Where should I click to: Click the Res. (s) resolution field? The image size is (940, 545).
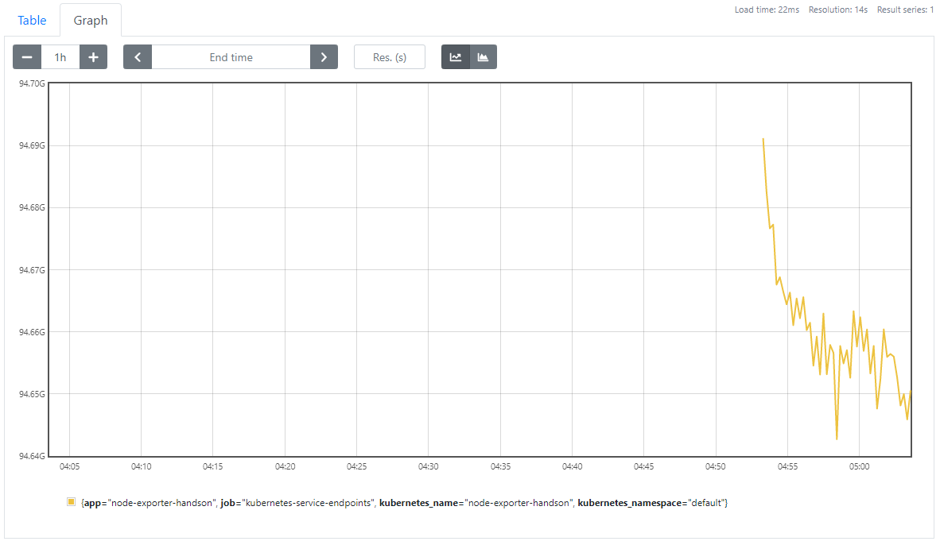coord(390,57)
